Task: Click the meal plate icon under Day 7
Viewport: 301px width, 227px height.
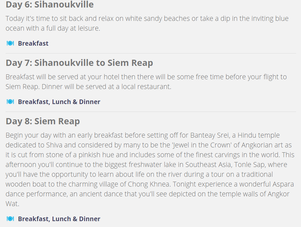Action: click(10, 101)
